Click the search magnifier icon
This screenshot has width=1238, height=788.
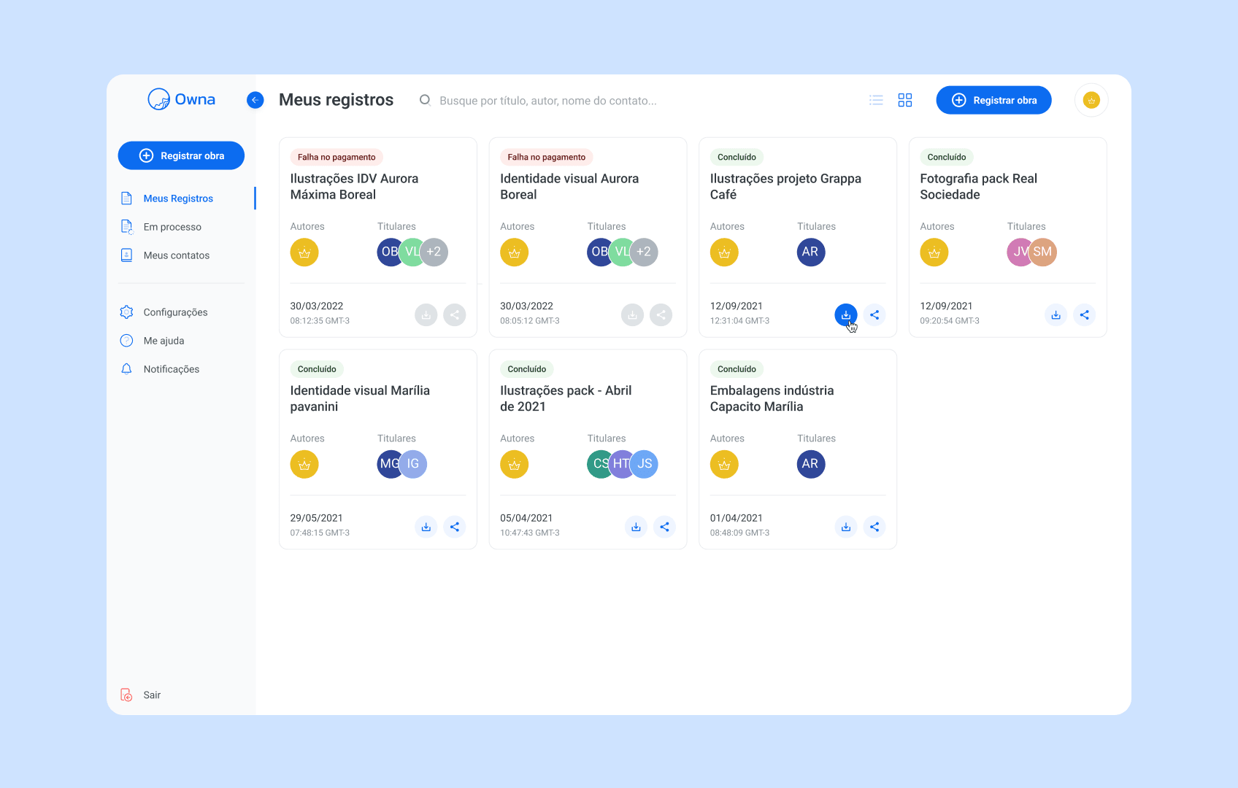click(x=425, y=100)
